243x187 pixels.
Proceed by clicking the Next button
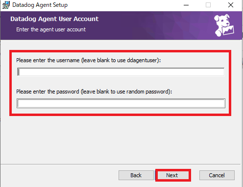coord(173,175)
